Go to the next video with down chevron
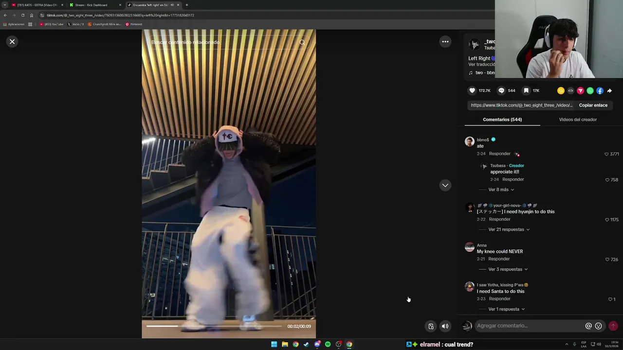This screenshot has height=350, width=623. (445, 185)
